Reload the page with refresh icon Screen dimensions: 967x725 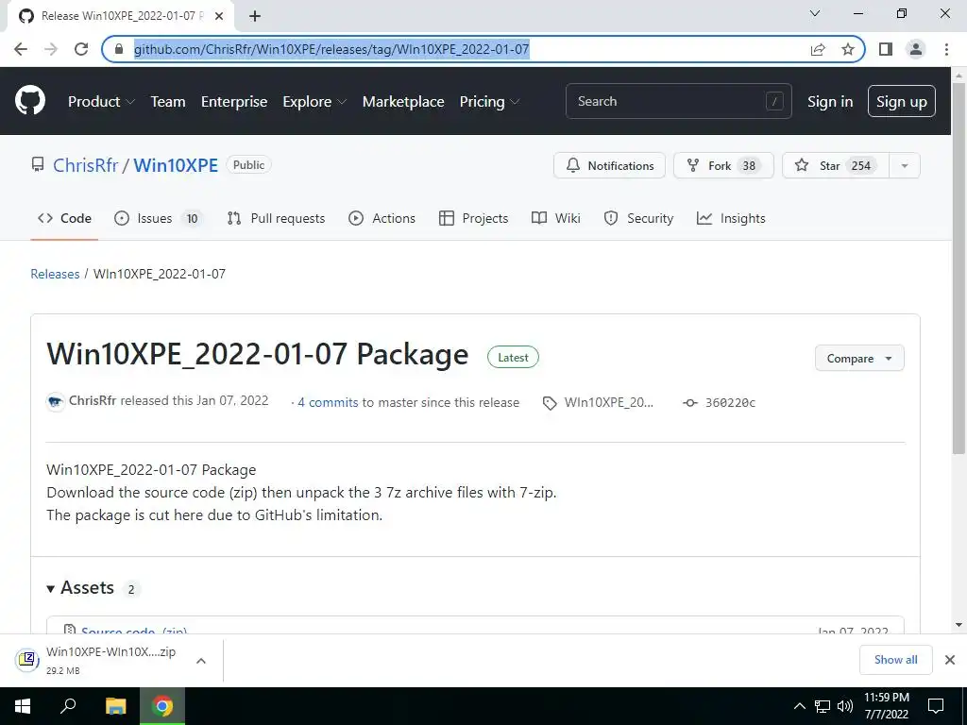pos(81,49)
